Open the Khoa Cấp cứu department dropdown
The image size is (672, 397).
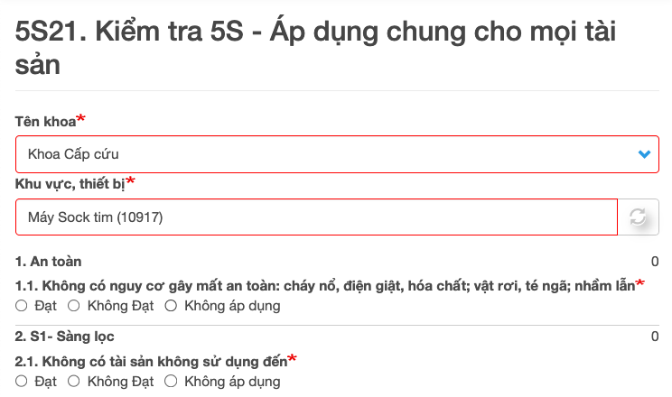(x=325, y=154)
